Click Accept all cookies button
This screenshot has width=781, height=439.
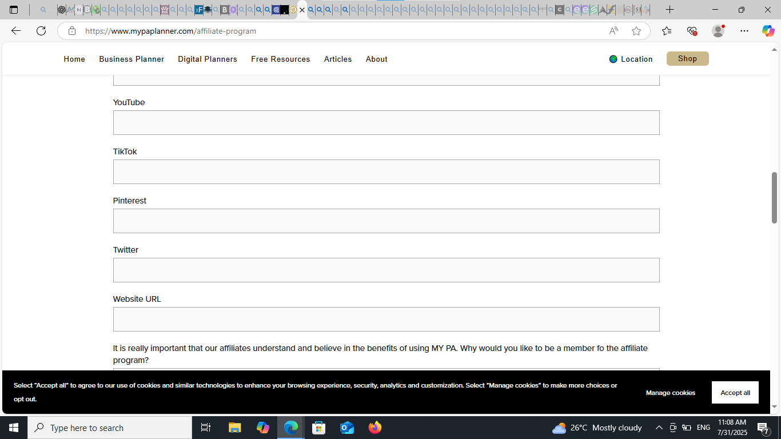click(735, 393)
